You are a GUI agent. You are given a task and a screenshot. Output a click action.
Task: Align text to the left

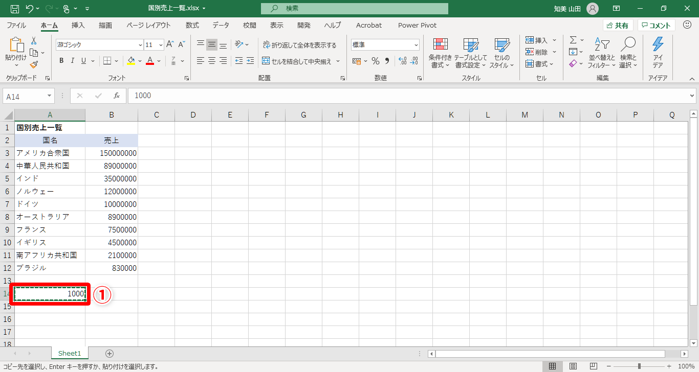(201, 61)
